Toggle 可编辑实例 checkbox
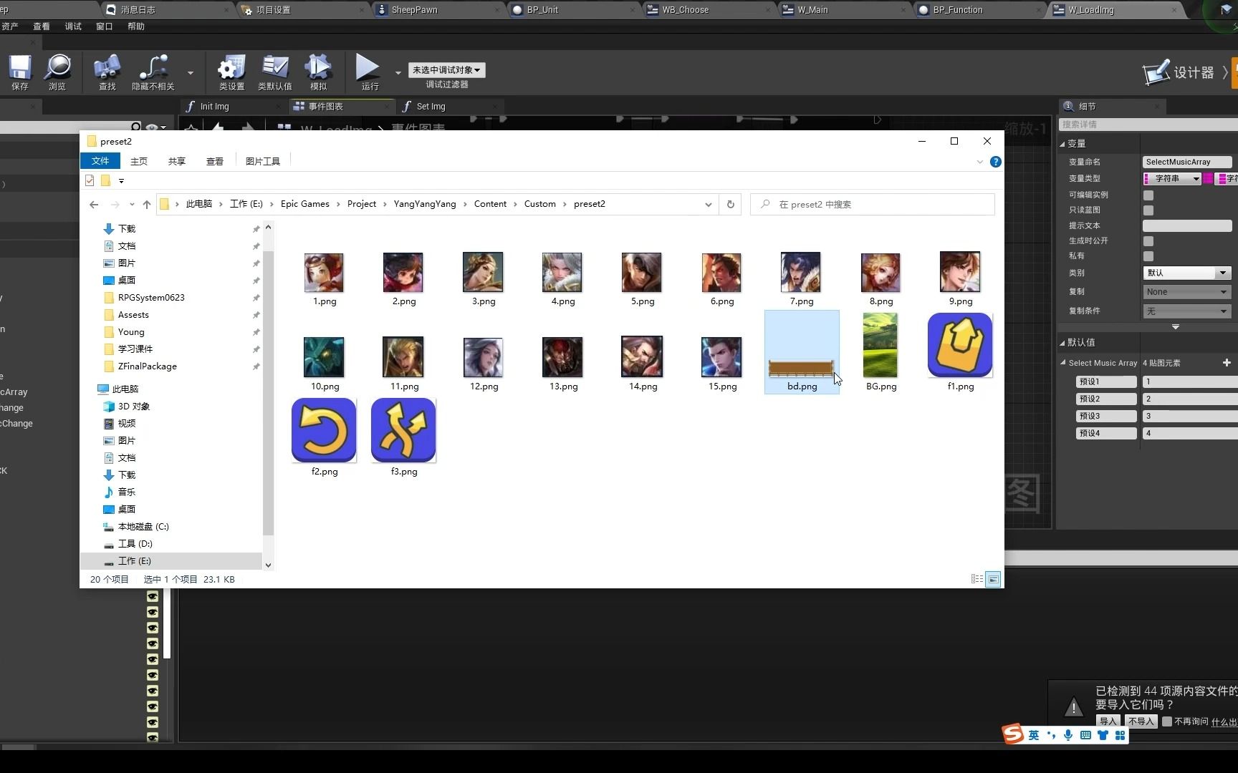This screenshot has height=773, width=1238. click(x=1148, y=195)
